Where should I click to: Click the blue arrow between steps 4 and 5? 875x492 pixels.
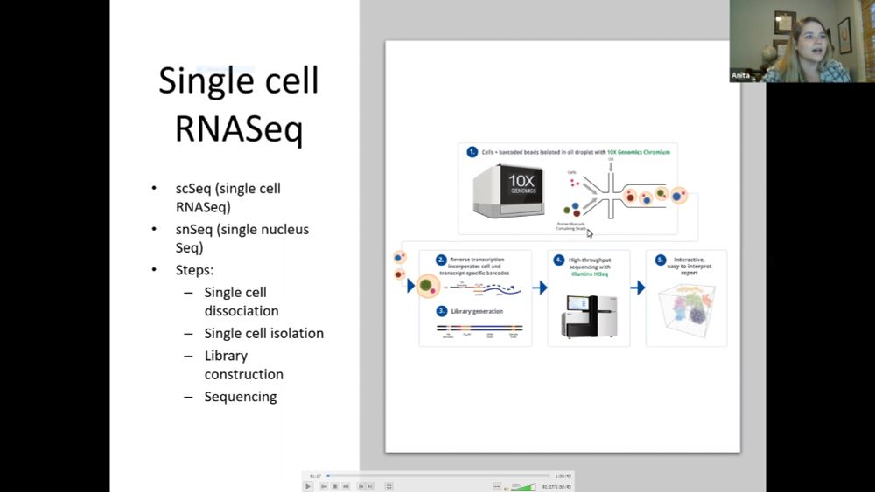pyautogui.click(x=638, y=288)
